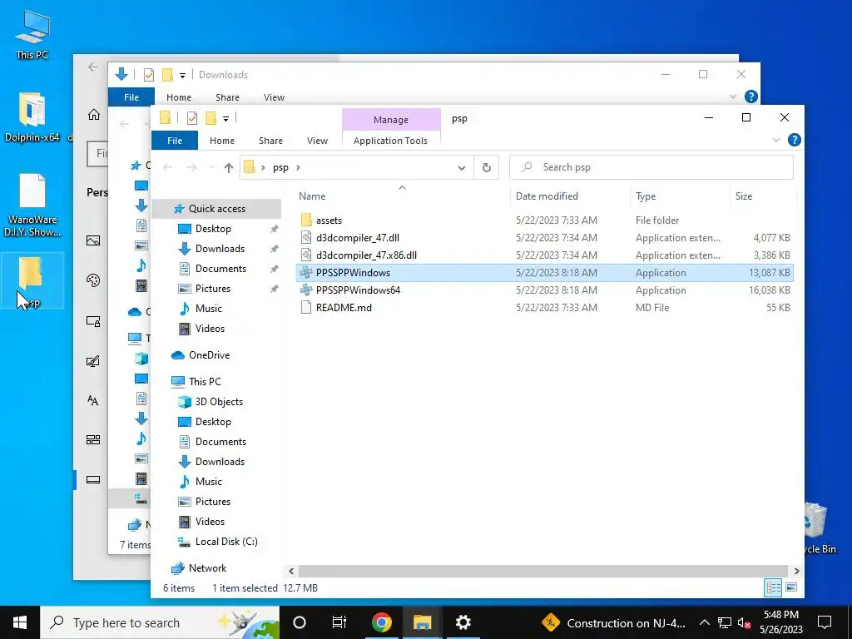Open the Customize Quick Access Toolbar dropdown in psp window
This screenshot has width=852, height=639.
(225, 118)
